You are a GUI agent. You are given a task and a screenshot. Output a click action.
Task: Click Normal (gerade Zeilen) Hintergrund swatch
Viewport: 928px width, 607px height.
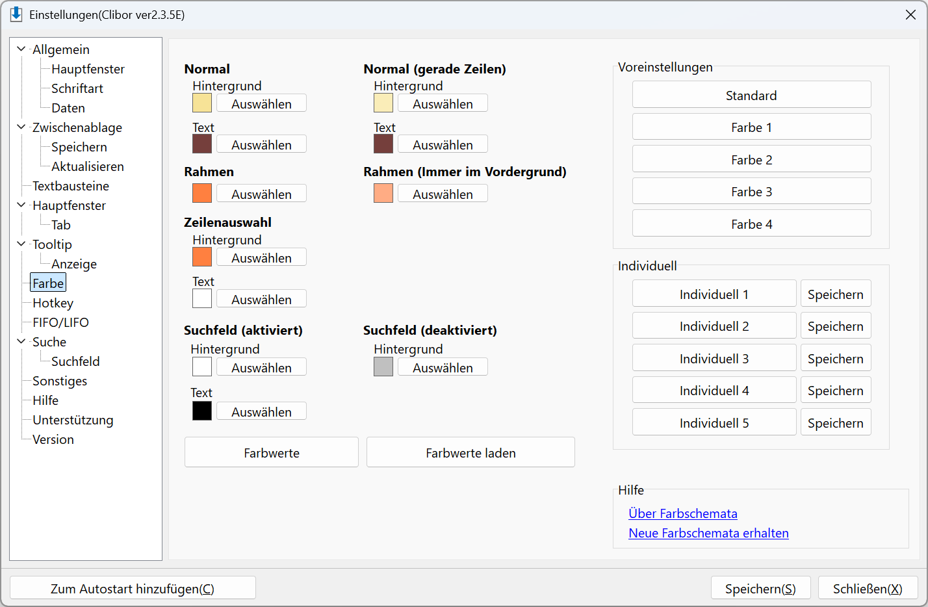[383, 103]
